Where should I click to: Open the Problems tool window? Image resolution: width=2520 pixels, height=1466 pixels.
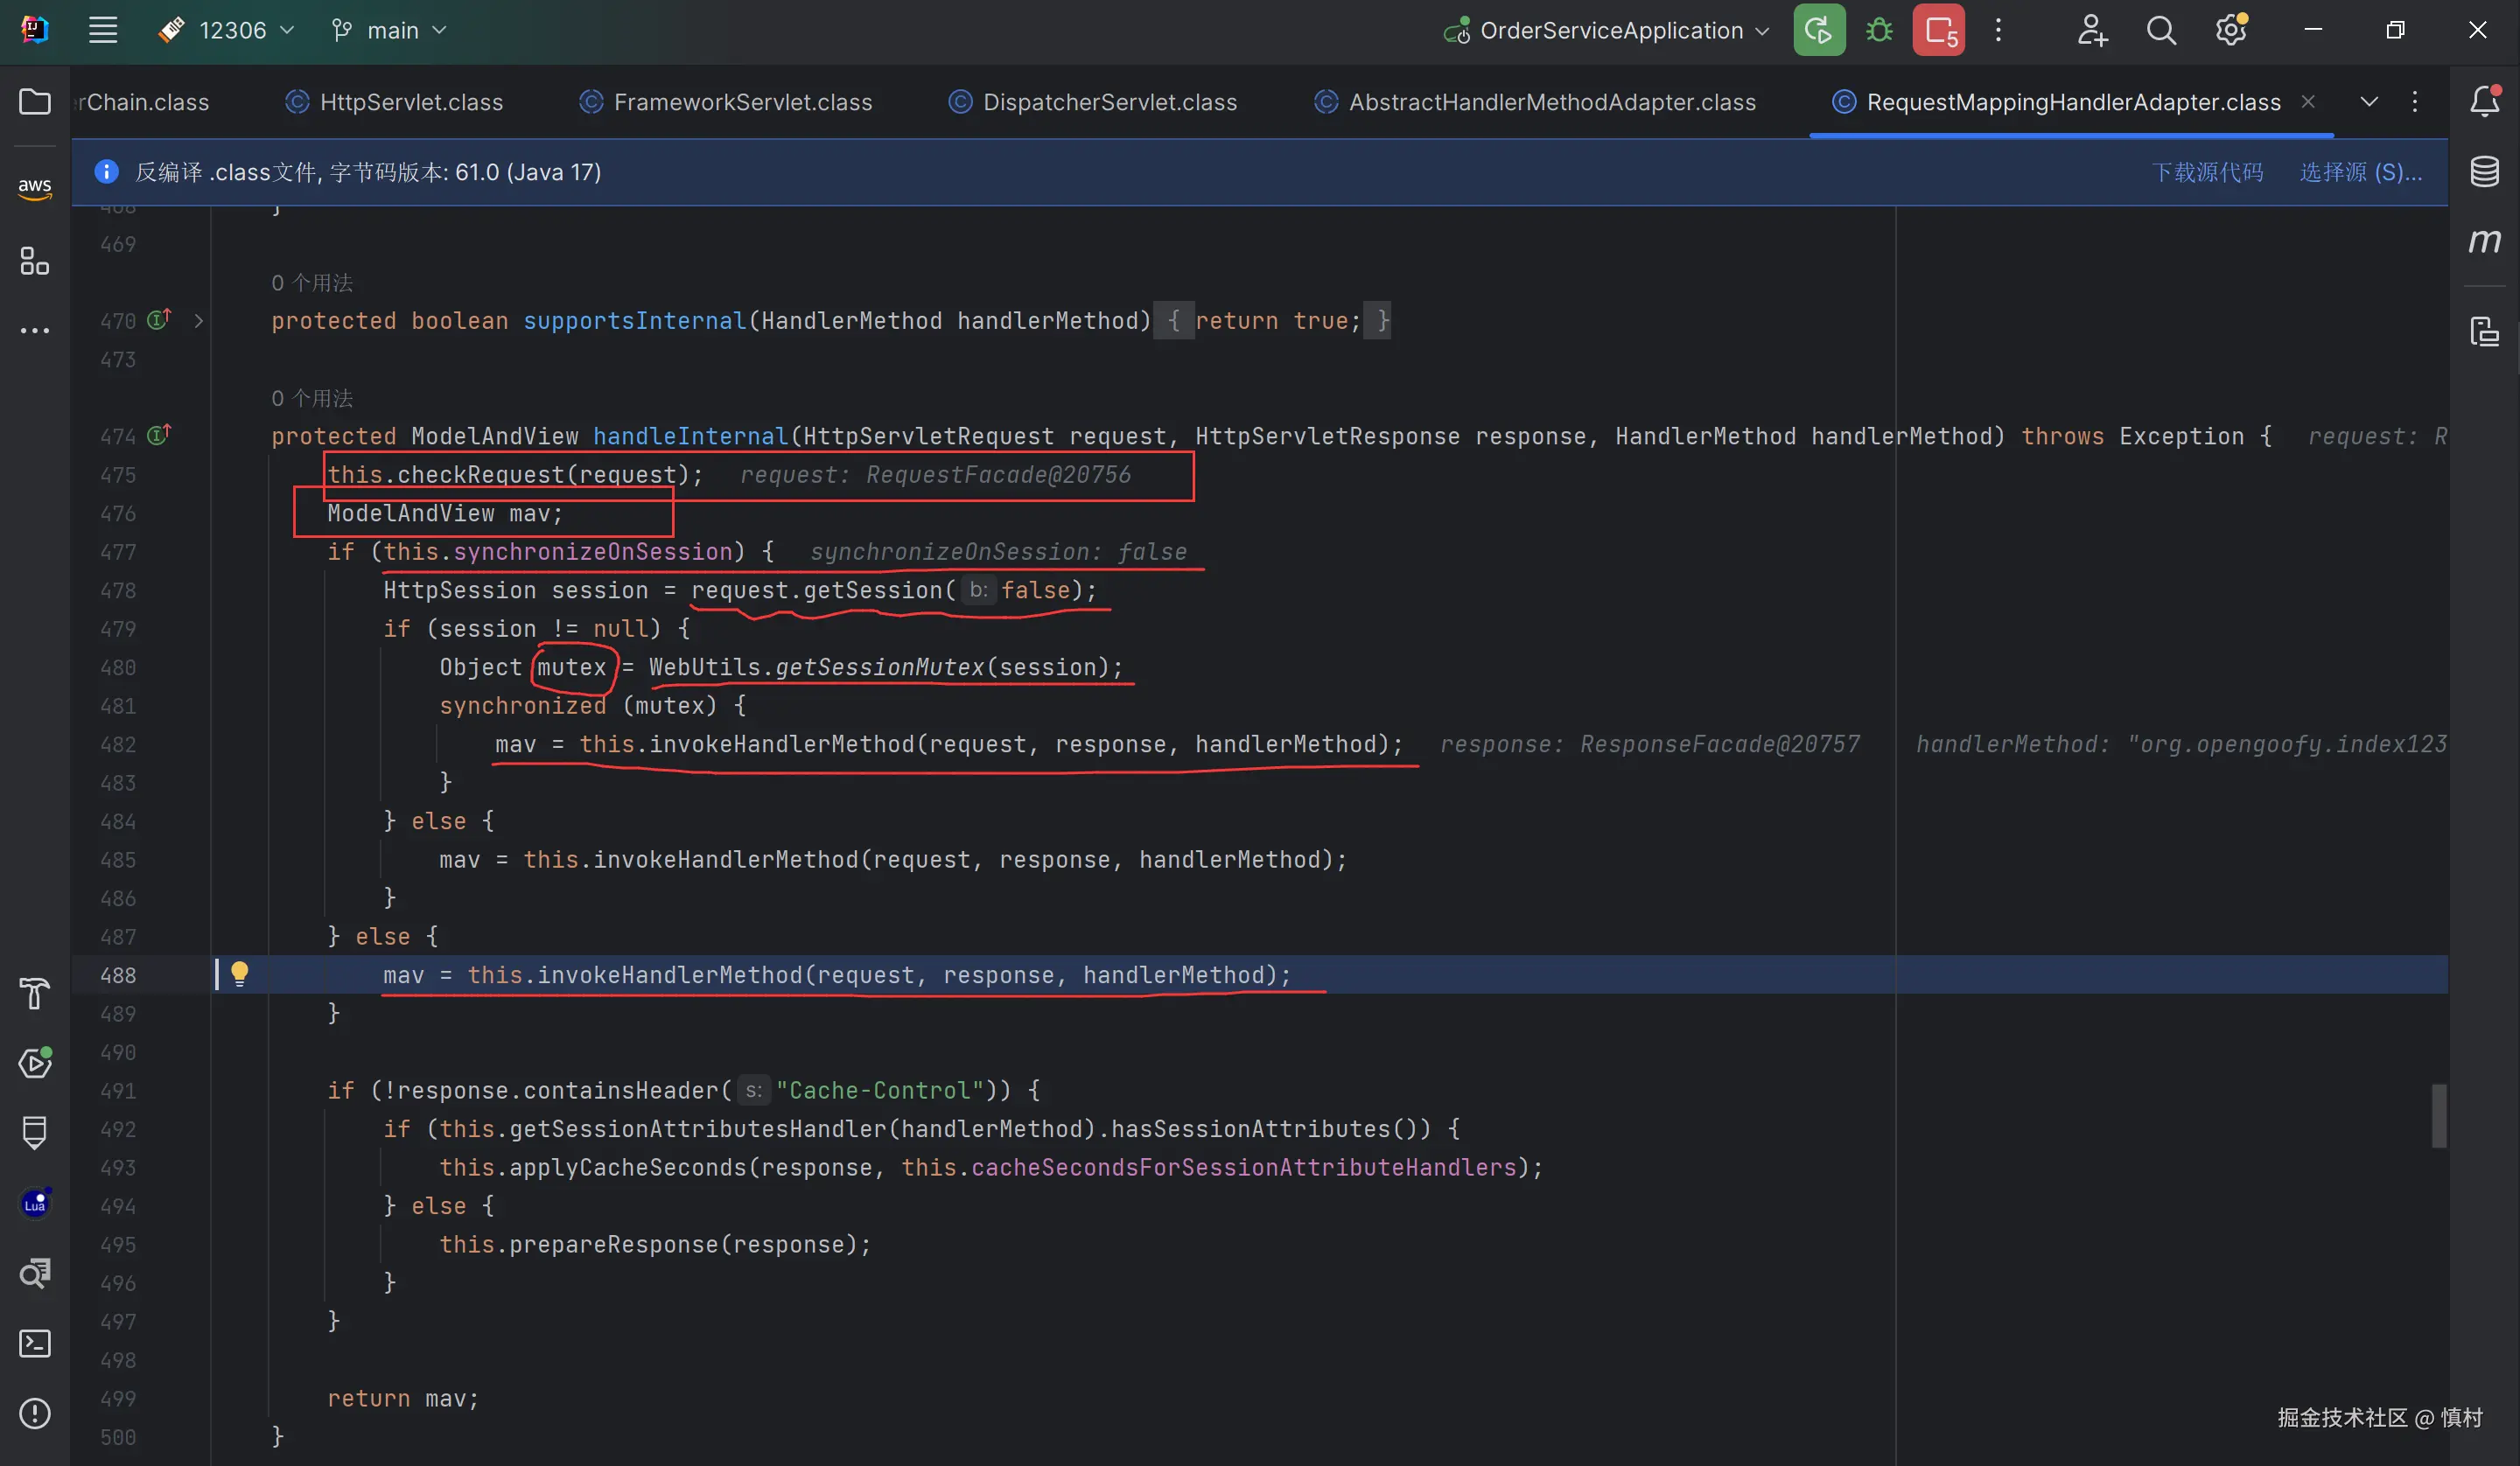(35, 1413)
